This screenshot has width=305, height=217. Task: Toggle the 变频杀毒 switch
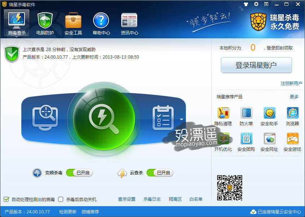click(x=79, y=173)
